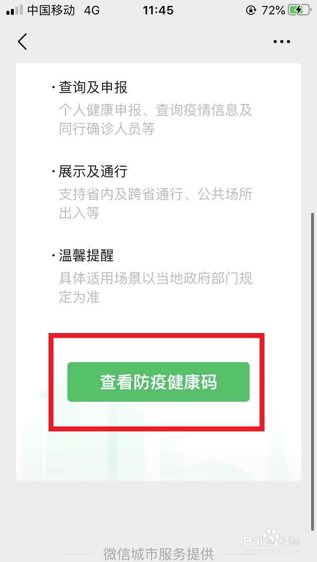The image size is (317, 562).
Task: Open the three-dot more options menu
Action: [281, 42]
